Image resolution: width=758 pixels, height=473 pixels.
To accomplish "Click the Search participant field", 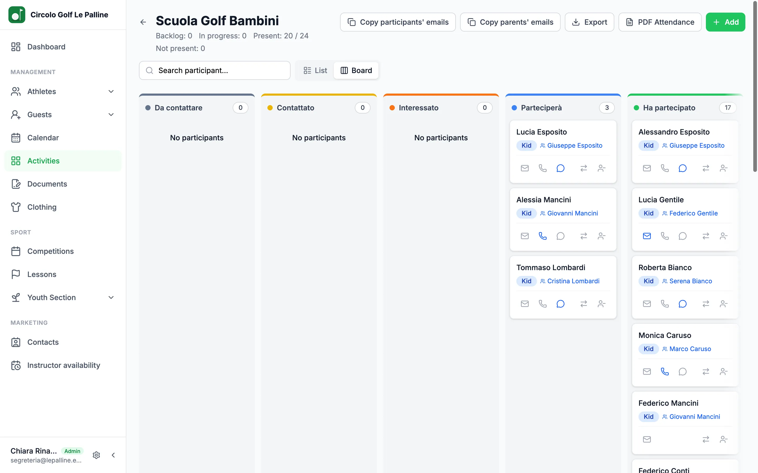I will 215,70.
